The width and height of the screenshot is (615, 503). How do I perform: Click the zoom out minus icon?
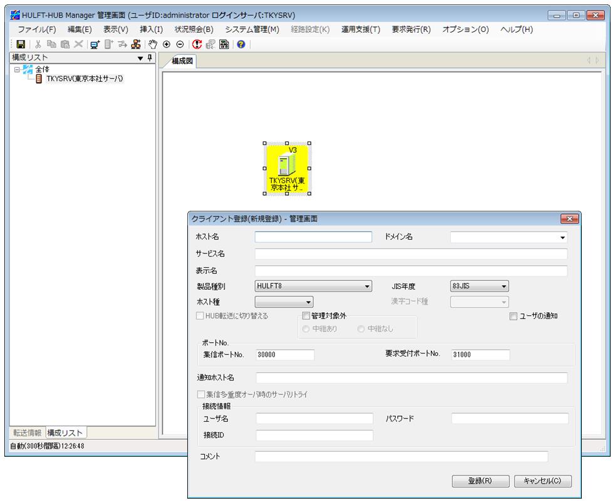coord(180,44)
